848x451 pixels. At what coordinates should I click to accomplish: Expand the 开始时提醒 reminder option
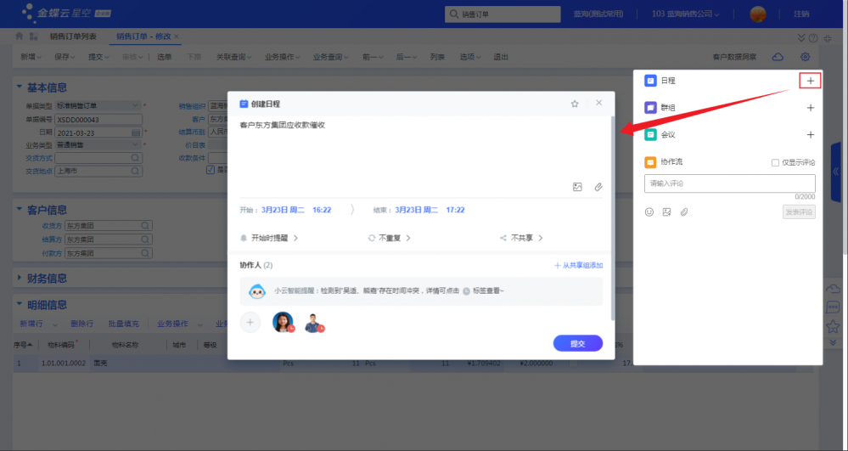tap(269, 238)
